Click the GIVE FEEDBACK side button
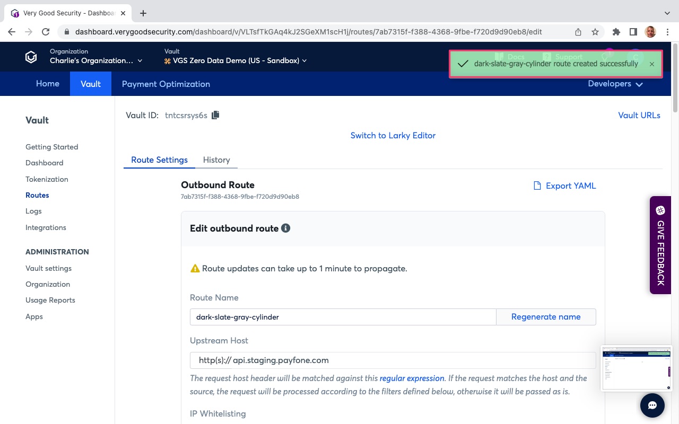The height and width of the screenshot is (424, 679). pos(660,245)
